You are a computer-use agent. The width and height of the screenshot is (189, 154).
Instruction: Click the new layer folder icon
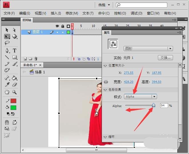[30, 59]
